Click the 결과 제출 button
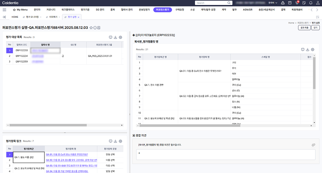322x173 pixels. pyautogui.click(x=304, y=27)
